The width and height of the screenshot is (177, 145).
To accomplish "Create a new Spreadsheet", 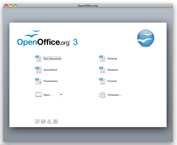I will tap(50, 70).
